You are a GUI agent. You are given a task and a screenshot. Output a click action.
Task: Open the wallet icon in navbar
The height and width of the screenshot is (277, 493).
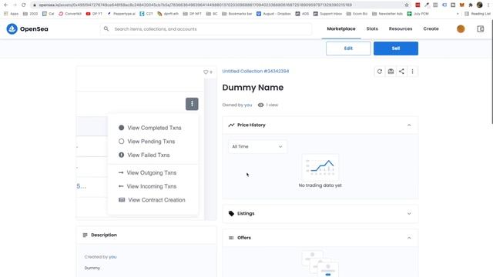tap(481, 29)
